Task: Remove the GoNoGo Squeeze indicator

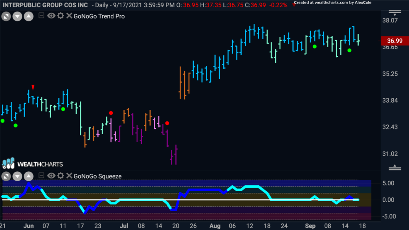Action: pos(69,176)
